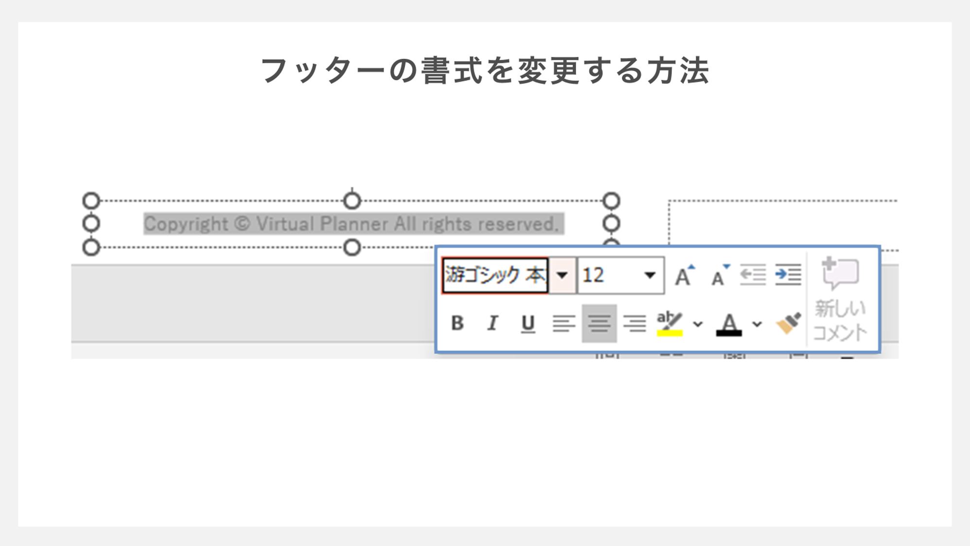
Task: Apply yellow text highlight color
Action: click(670, 323)
